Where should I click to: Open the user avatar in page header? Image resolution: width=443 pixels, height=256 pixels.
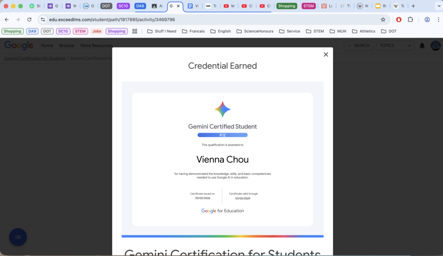pos(435,45)
